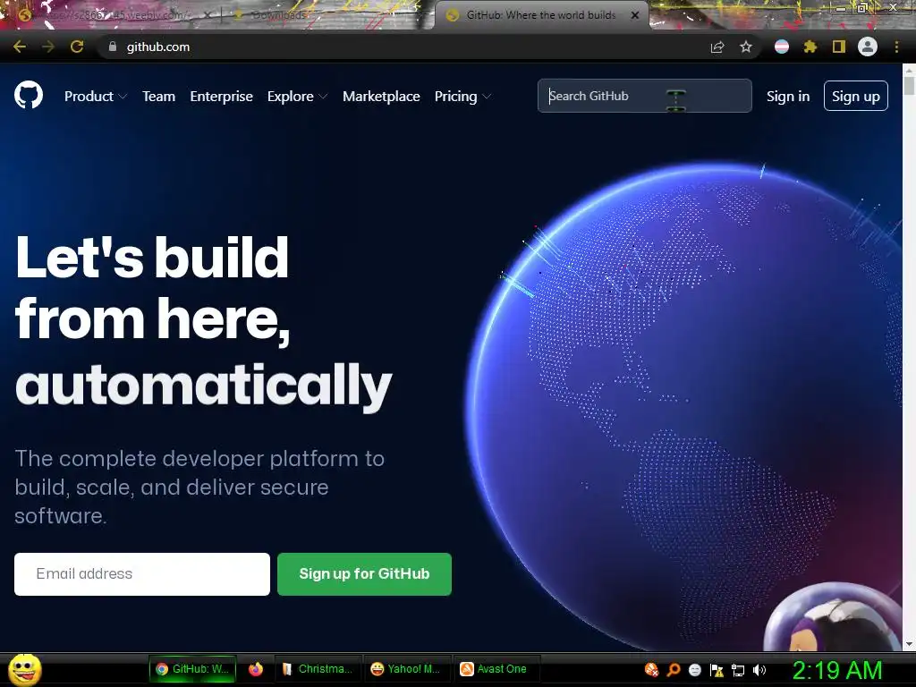Open Chrome's three-dot menu
The width and height of the screenshot is (916, 687).
[896, 47]
